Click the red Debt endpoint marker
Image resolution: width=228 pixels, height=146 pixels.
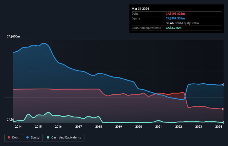click(x=223, y=109)
